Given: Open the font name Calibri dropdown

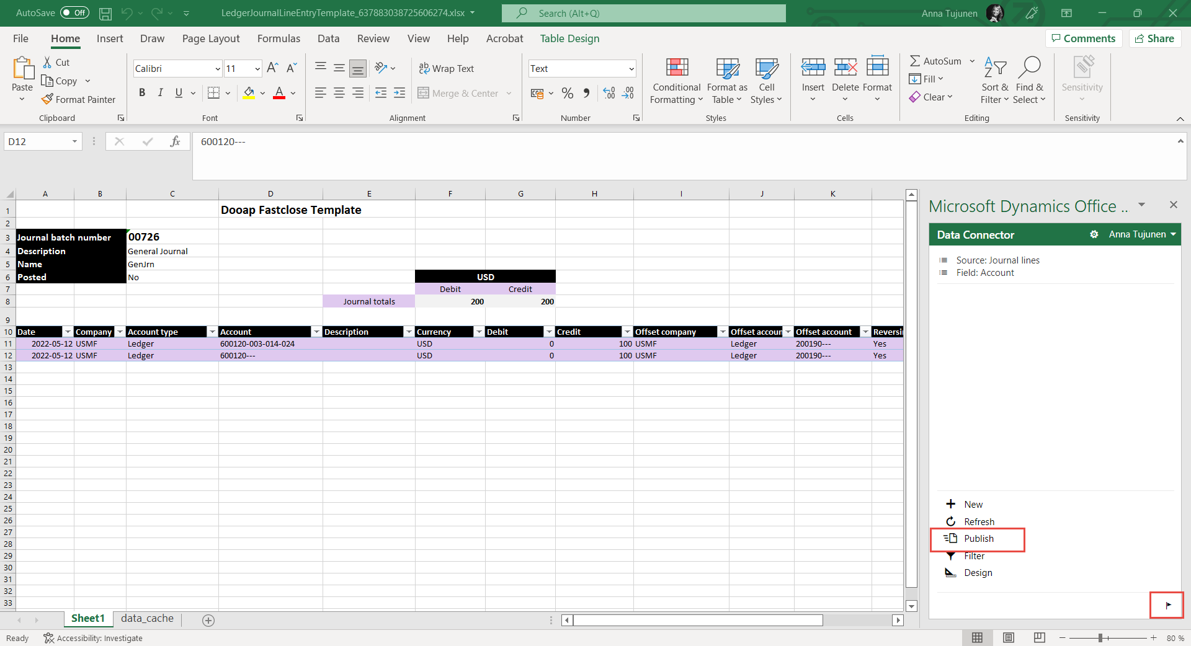Looking at the screenshot, I should (x=218, y=69).
